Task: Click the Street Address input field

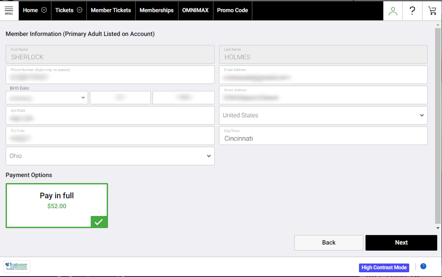Action: pyautogui.click(x=323, y=95)
